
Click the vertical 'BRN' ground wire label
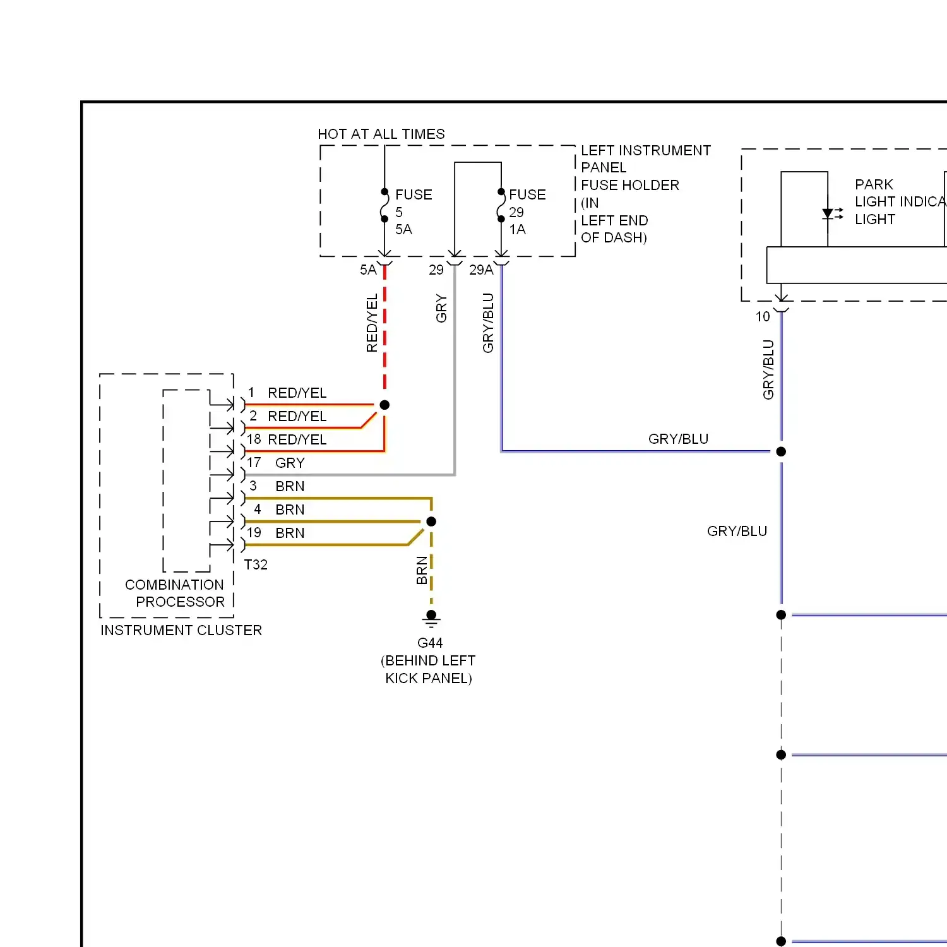pos(422,570)
